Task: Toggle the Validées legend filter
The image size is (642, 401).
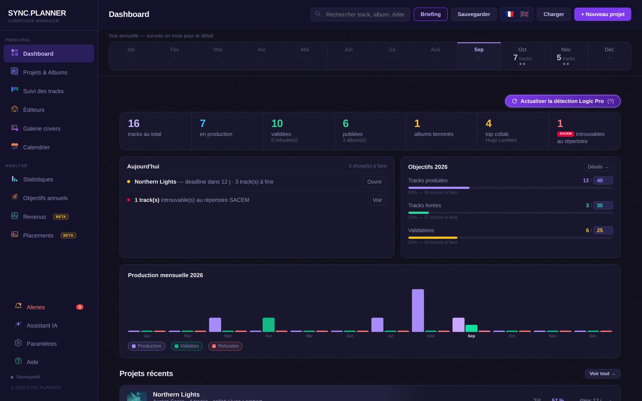Action: 187,346
